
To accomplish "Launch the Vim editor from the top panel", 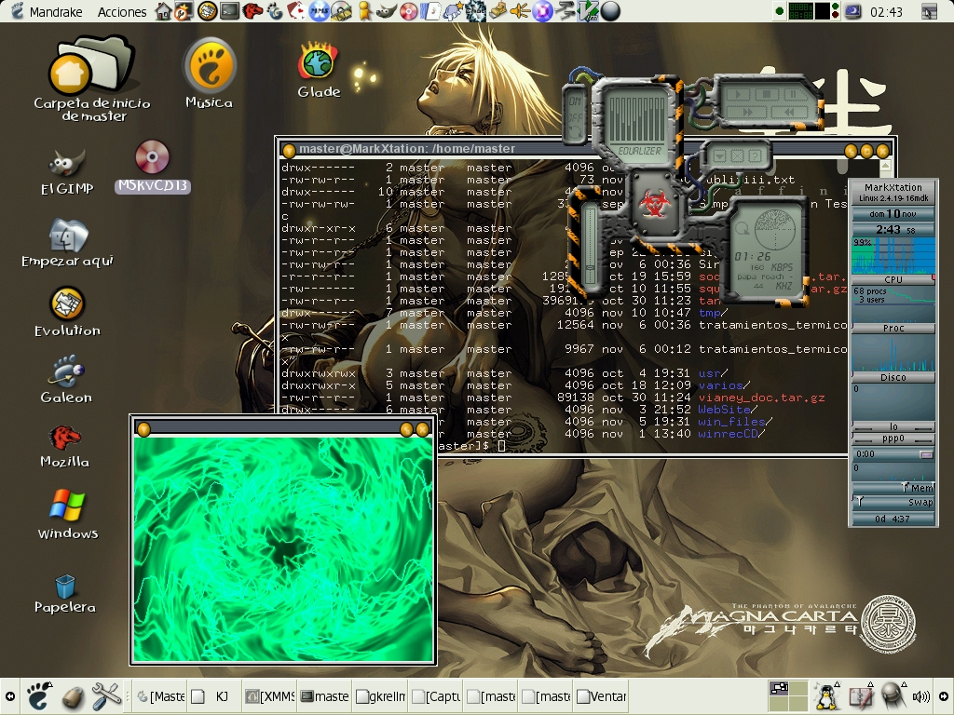I will click(587, 11).
